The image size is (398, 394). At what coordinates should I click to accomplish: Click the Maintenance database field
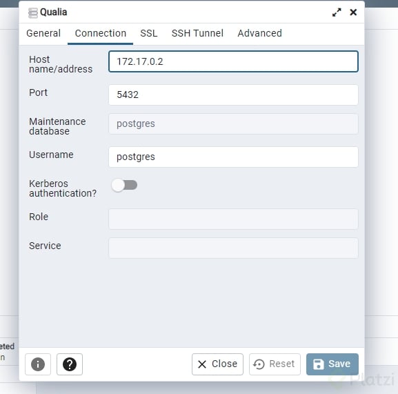[233, 124]
